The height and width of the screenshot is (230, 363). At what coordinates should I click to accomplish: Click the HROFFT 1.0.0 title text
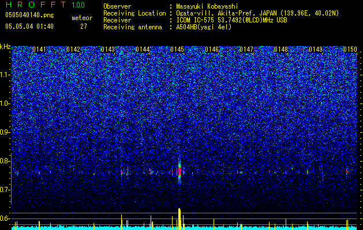pyautogui.click(x=45, y=5)
